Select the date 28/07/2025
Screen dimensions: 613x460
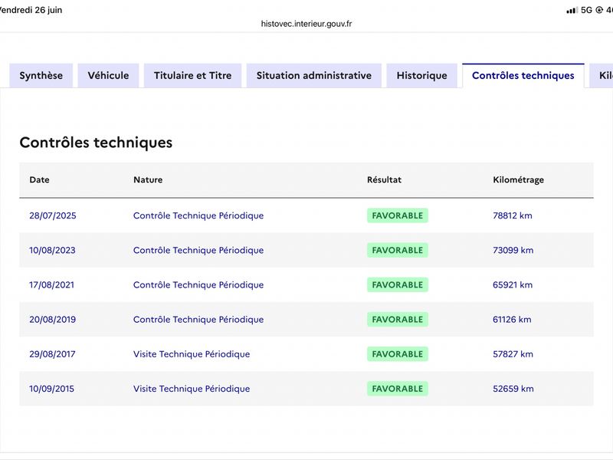[53, 215]
